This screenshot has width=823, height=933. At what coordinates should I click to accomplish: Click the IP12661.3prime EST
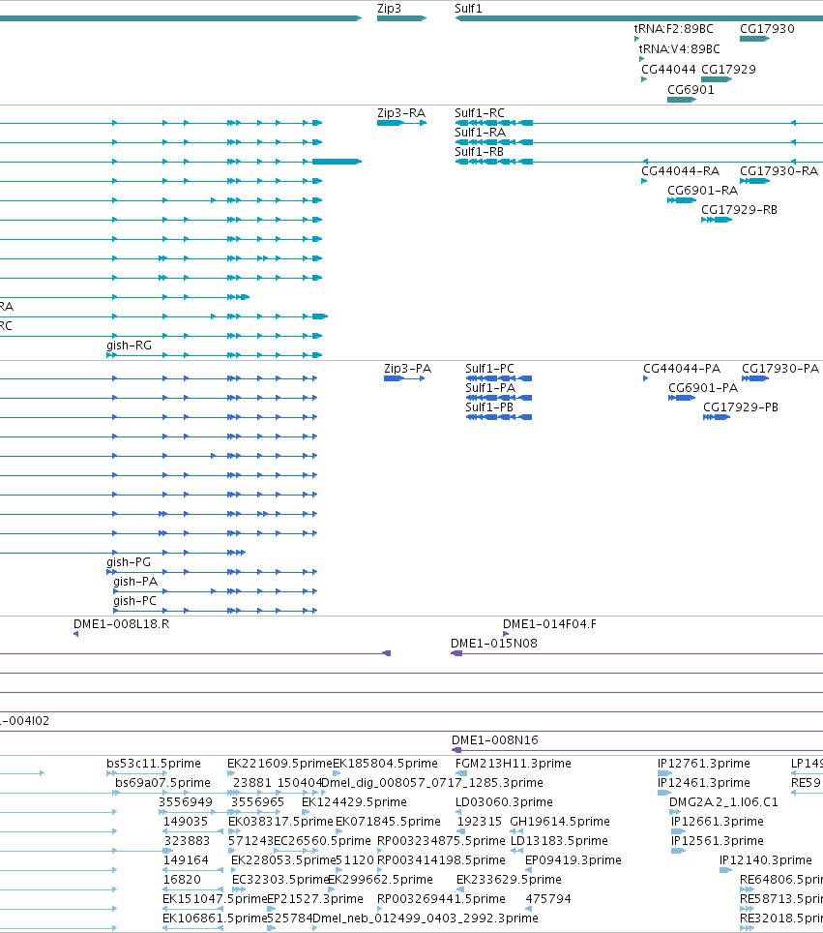click(x=678, y=831)
